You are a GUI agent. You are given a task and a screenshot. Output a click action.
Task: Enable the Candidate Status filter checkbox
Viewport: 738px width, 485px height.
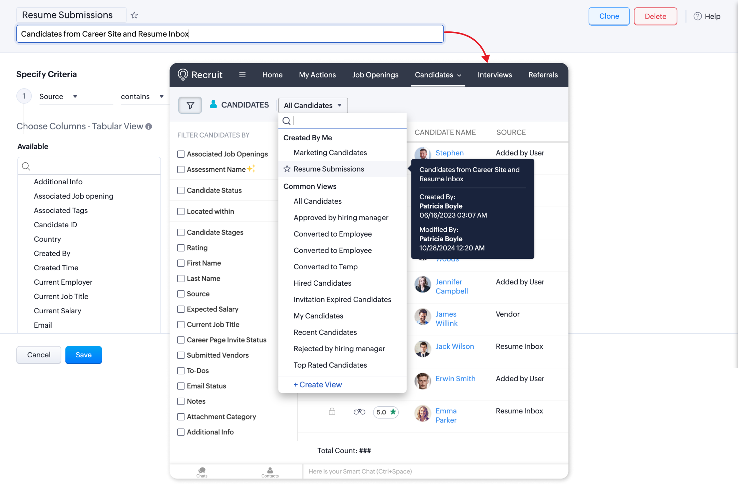[x=181, y=190]
